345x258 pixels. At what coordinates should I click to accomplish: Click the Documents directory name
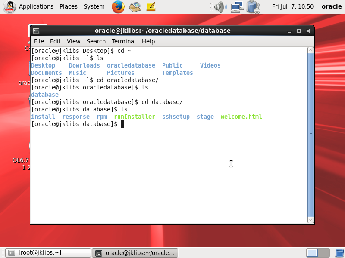click(47, 73)
